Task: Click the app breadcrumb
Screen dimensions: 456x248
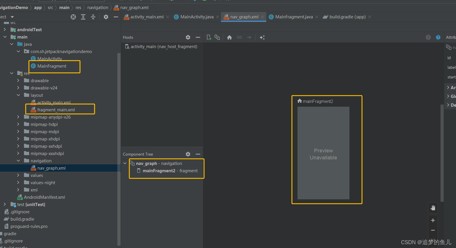Action: tap(38, 8)
